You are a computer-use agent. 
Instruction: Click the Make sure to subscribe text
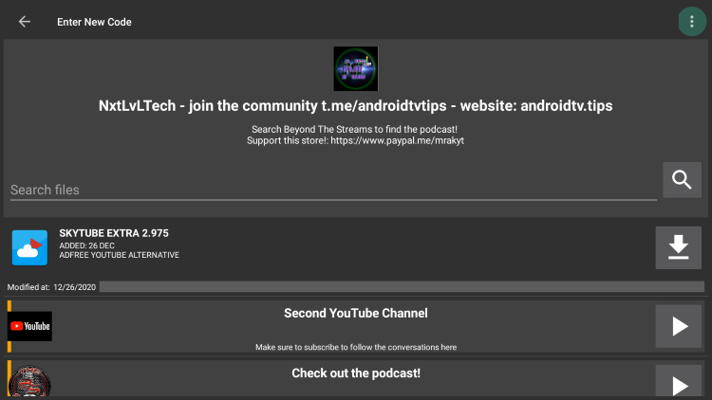coord(356,347)
